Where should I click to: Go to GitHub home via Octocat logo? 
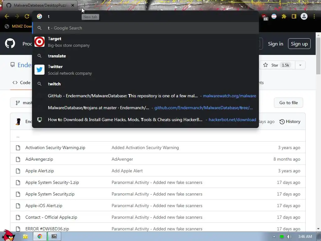10,43
